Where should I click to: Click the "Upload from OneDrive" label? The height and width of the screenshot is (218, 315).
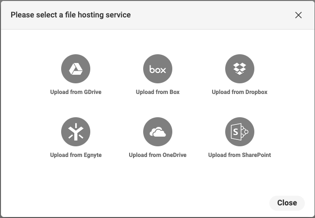(158, 155)
